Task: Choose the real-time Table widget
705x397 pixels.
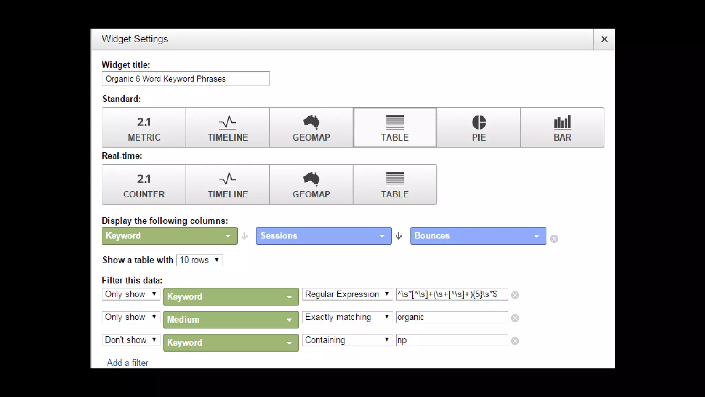Action: (395, 185)
